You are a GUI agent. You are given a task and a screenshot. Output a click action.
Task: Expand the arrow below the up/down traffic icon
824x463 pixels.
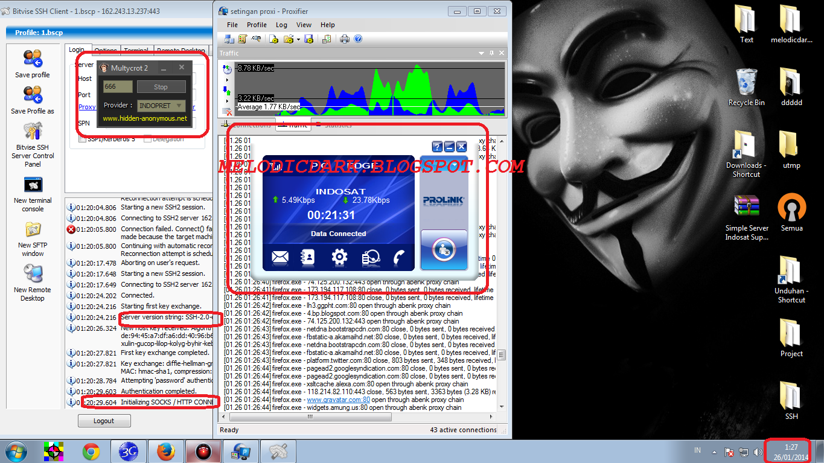tap(228, 101)
